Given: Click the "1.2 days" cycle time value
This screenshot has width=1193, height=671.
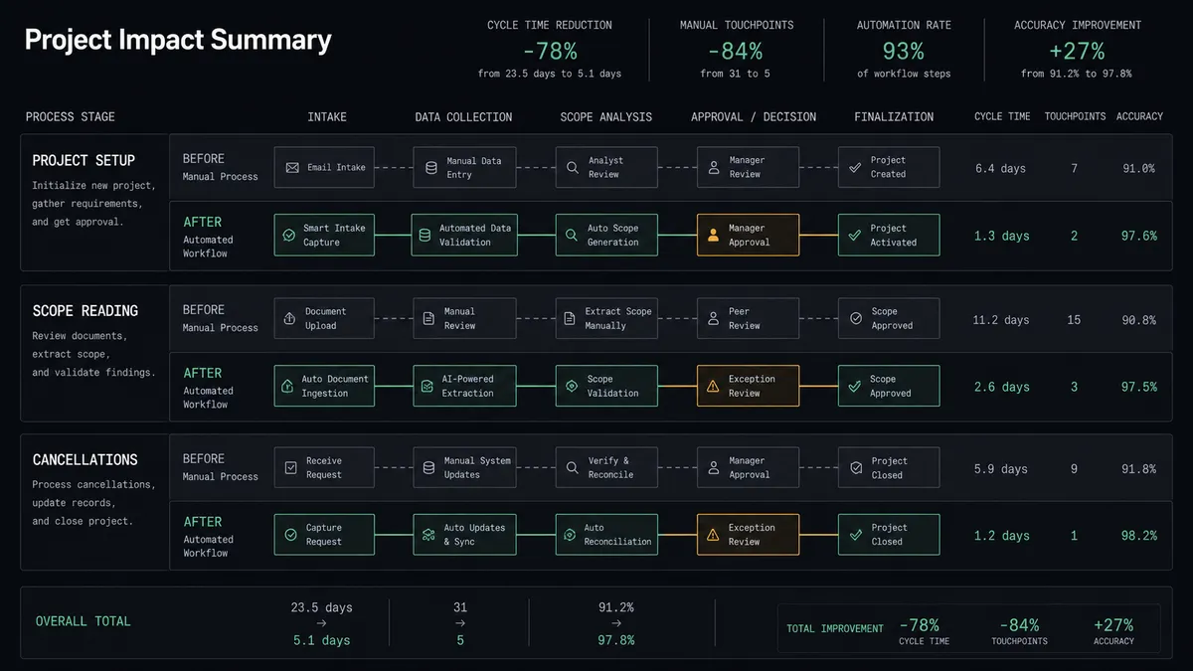Looking at the screenshot, I should coord(1001,536).
